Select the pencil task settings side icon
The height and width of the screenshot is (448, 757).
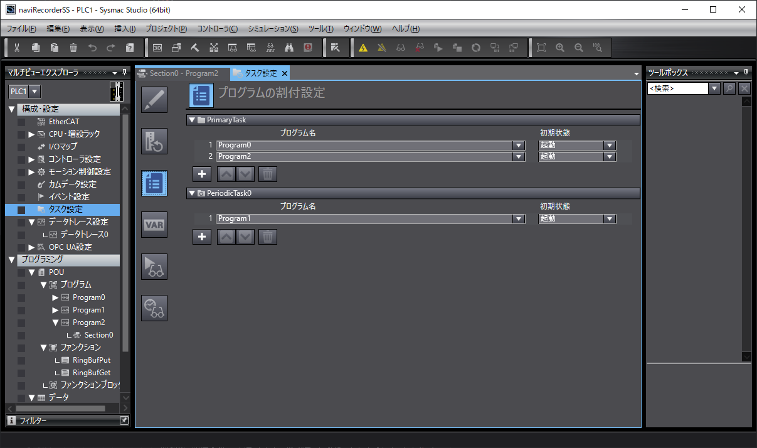coord(154,100)
